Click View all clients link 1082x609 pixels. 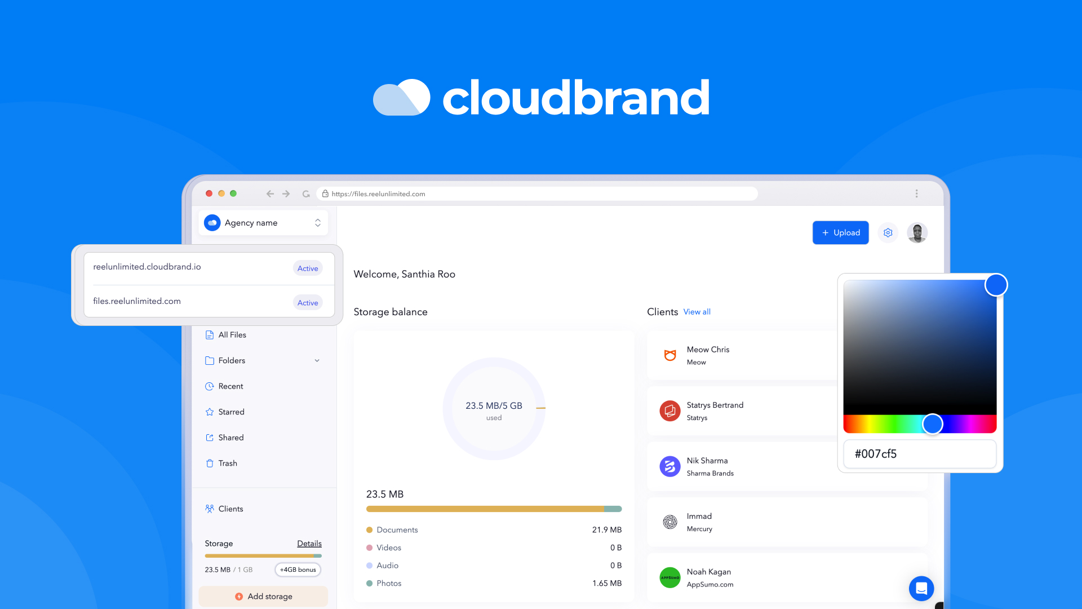coord(697,312)
